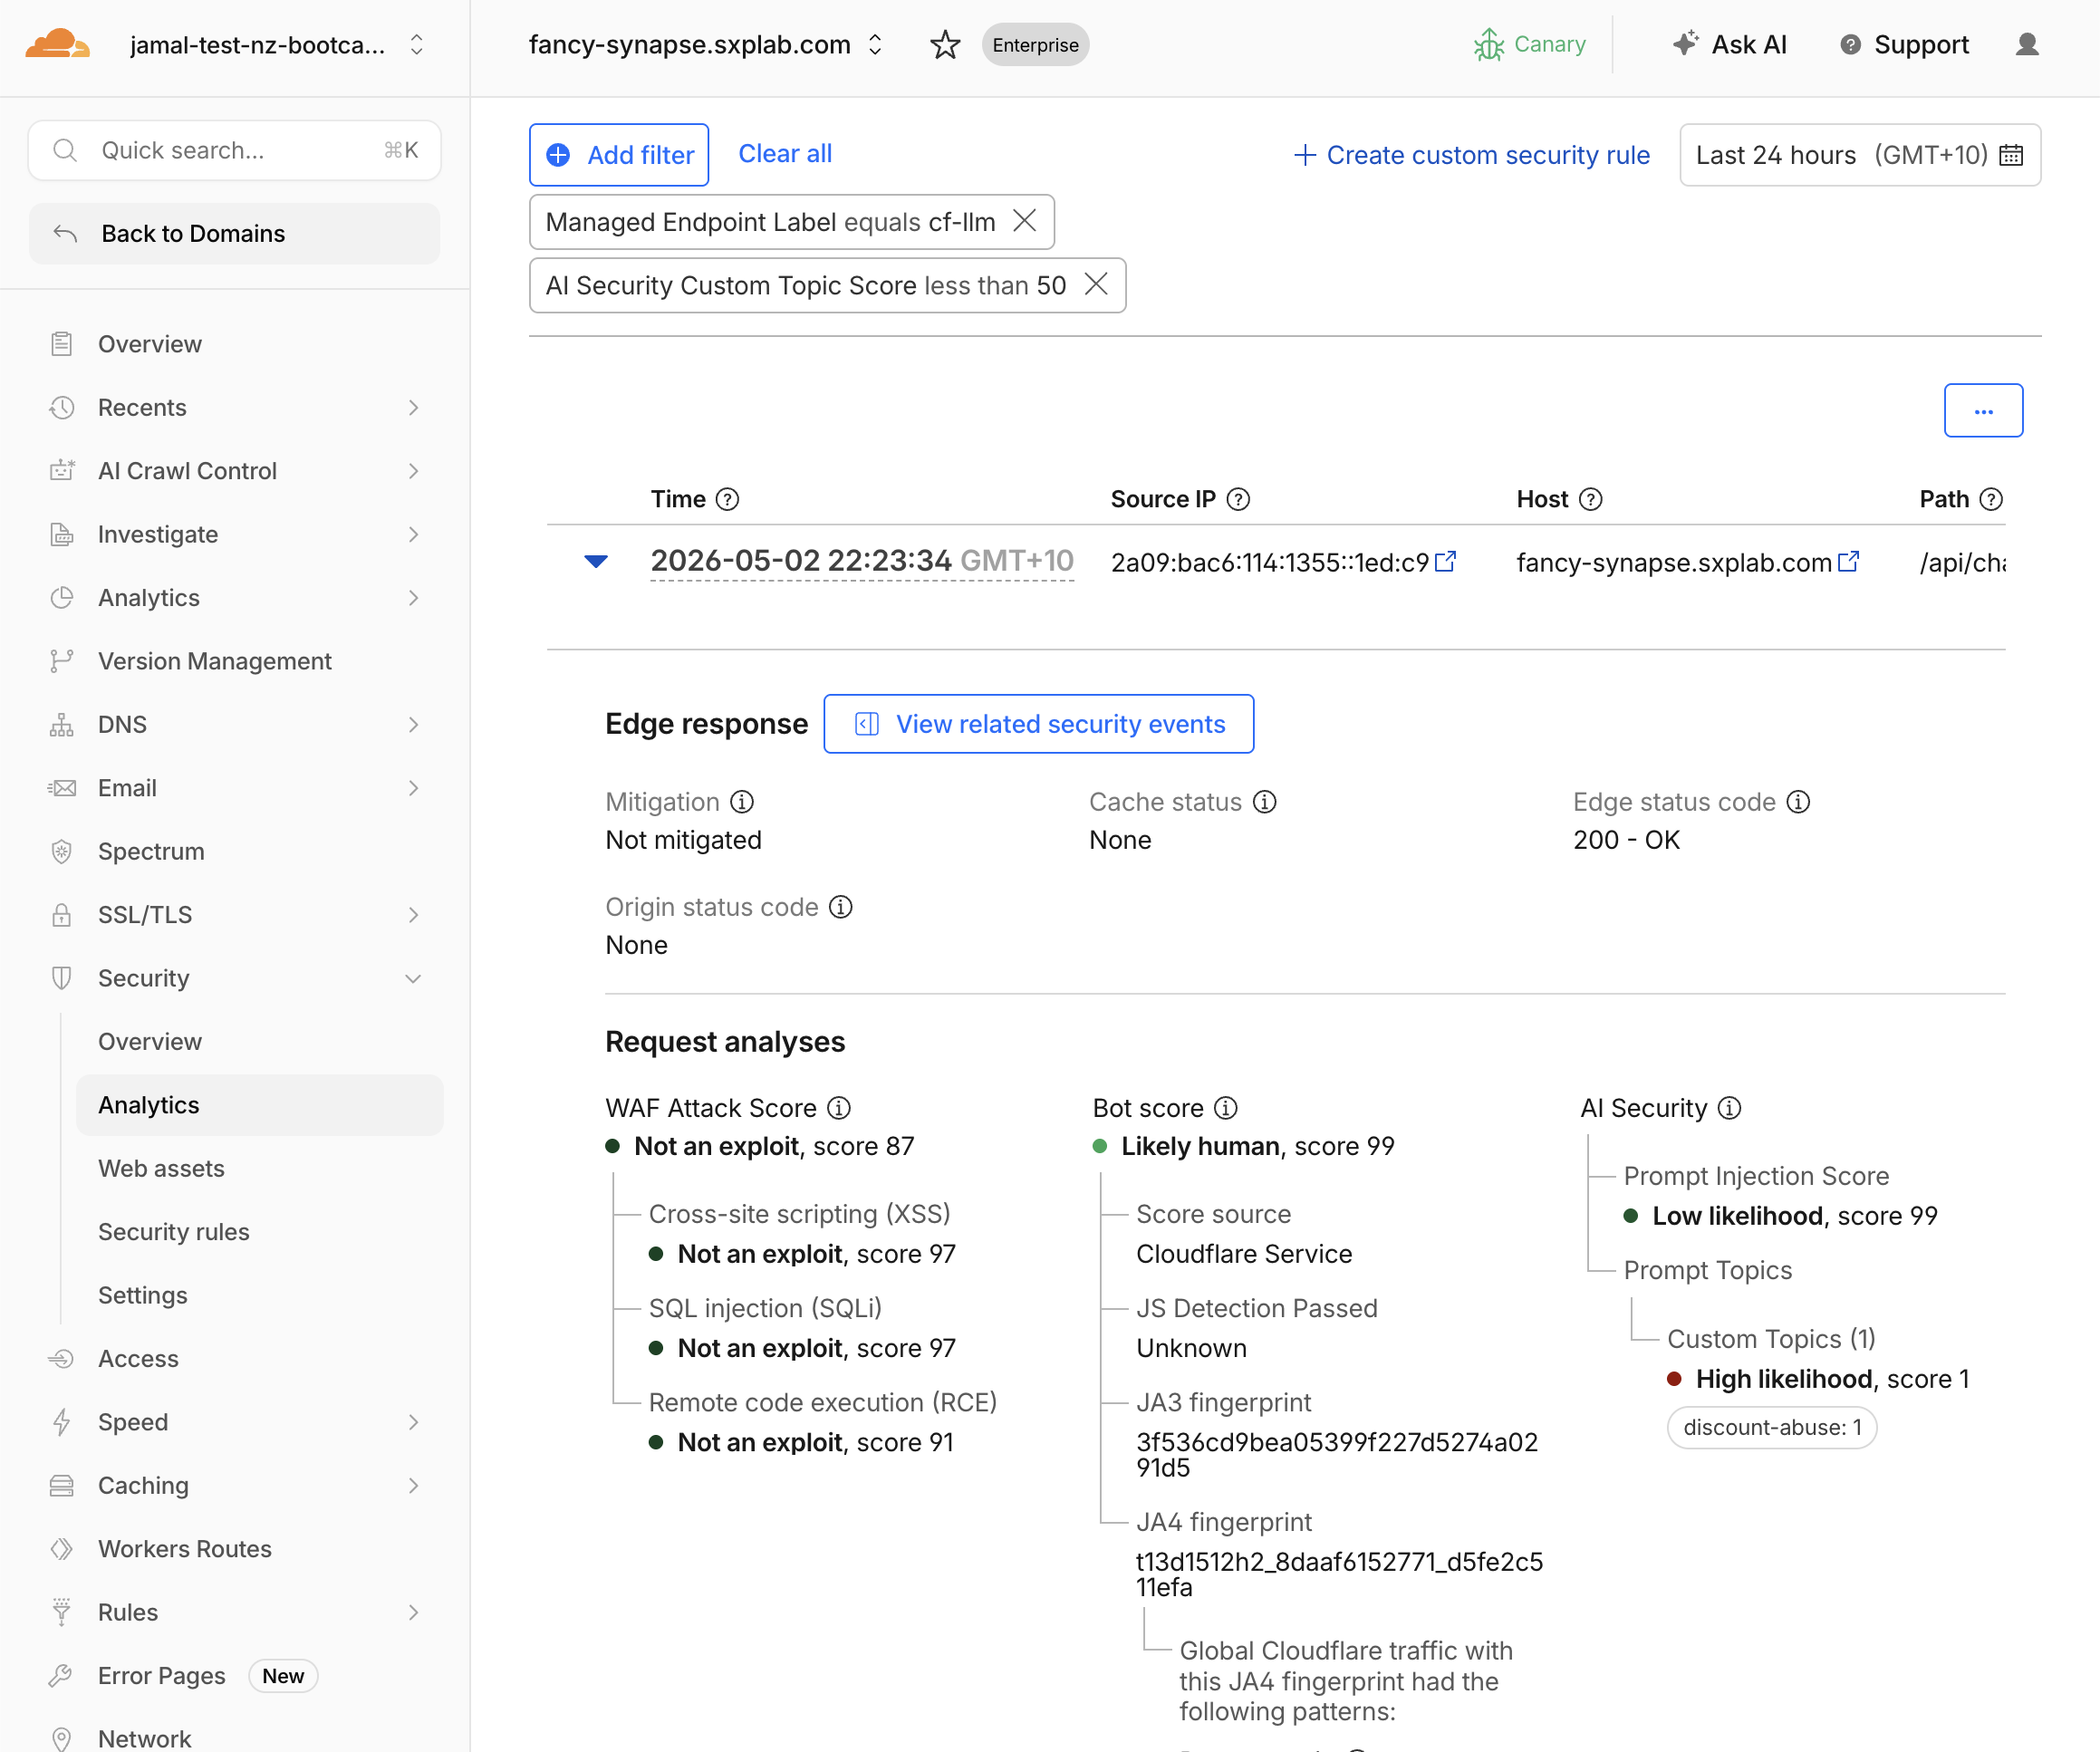The image size is (2100, 1752).
Task: Expand the Investigate section
Action: pyautogui.click(x=235, y=534)
